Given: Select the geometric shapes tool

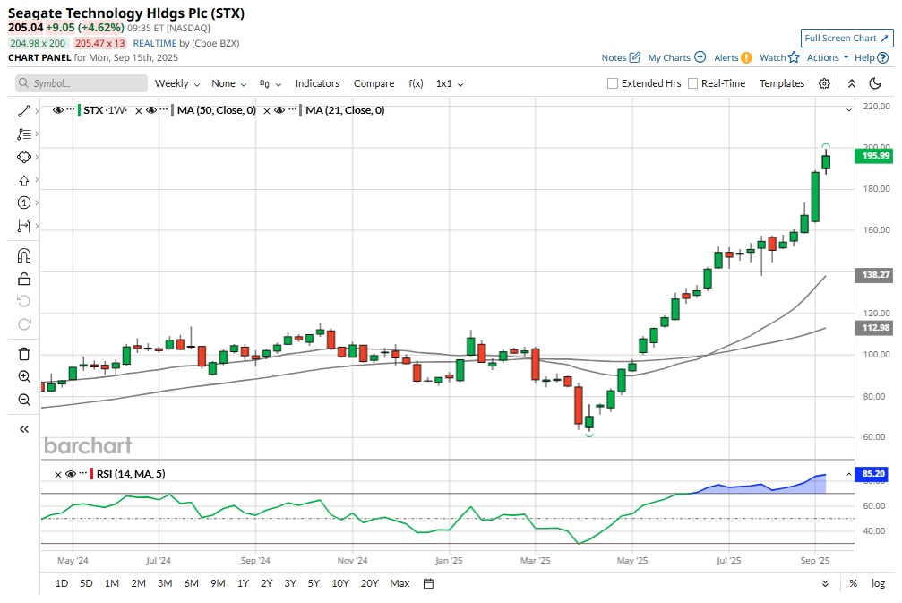Looking at the screenshot, I should coord(24,157).
